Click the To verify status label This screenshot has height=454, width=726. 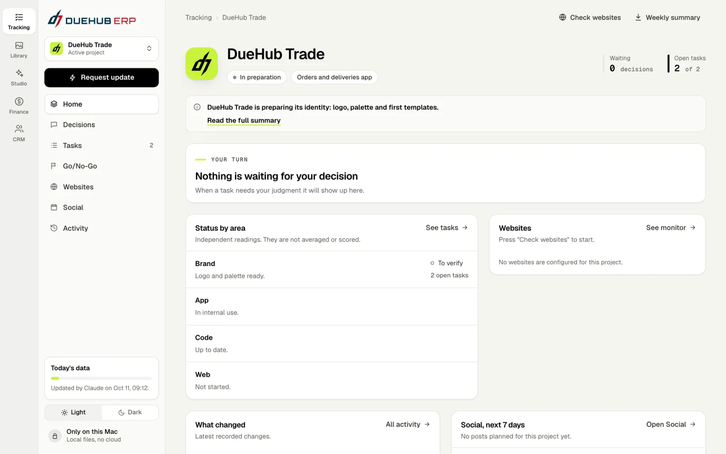pos(446,263)
